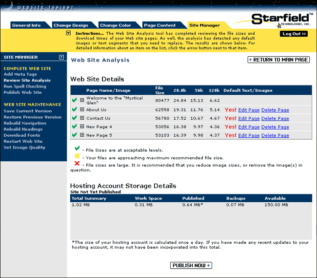Image resolution: width=317 pixels, height=278 pixels.
Task: Click Return to Main Page button
Action: (278, 60)
